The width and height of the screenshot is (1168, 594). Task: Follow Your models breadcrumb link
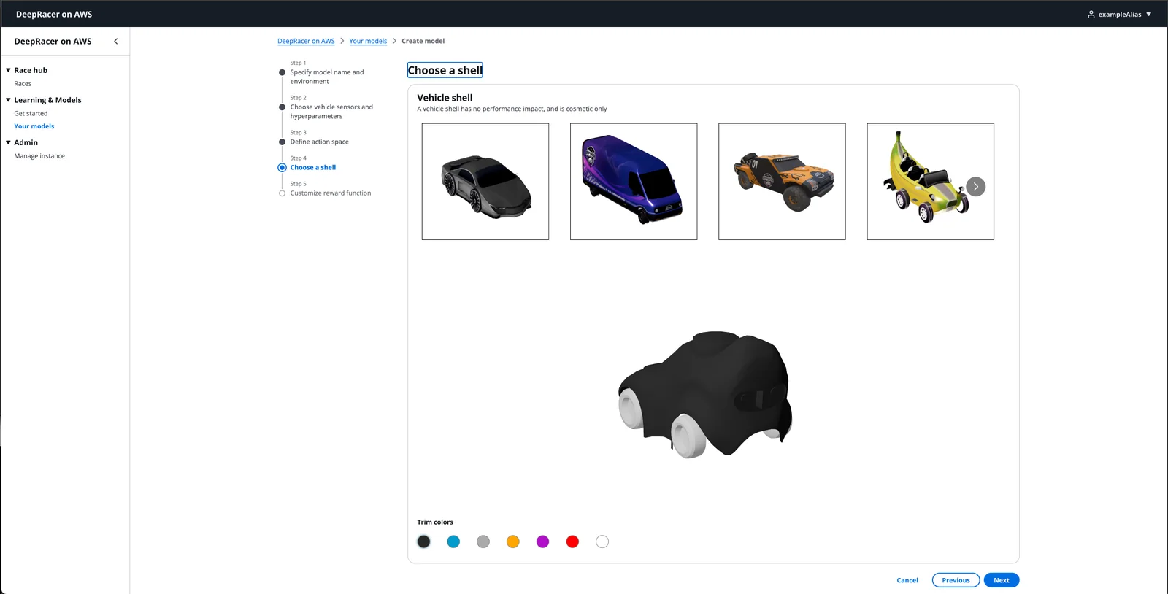point(368,41)
